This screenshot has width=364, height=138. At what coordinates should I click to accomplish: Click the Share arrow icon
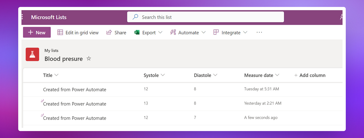[109, 32]
